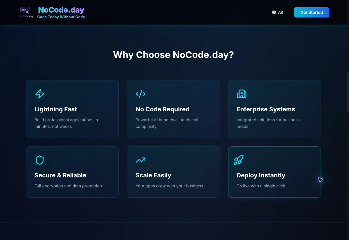The height and width of the screenshot is (240, 349).
Task: Click 'Integrated solutions for business' text
Action: click(268, 123)
